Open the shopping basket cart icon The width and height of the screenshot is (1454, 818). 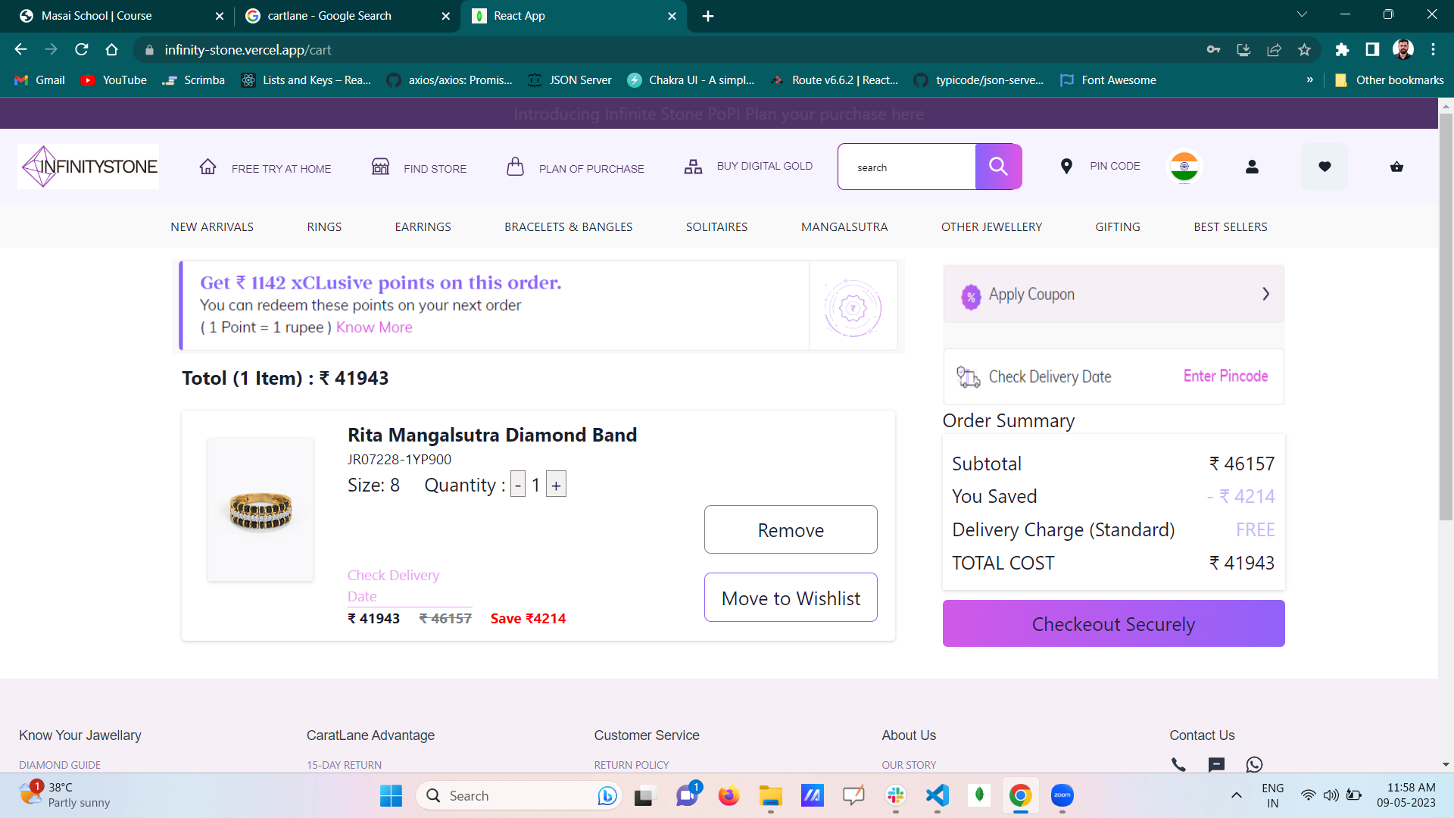(x=1396, y=167)
